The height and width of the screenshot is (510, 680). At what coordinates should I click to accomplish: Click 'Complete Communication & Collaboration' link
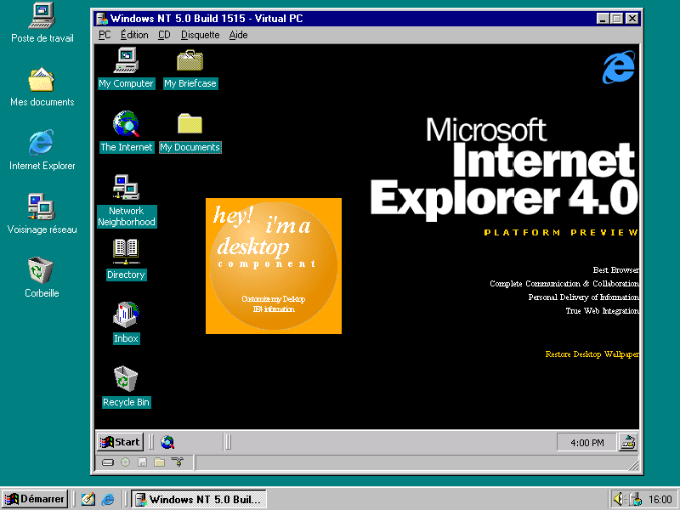click(564, 284)
